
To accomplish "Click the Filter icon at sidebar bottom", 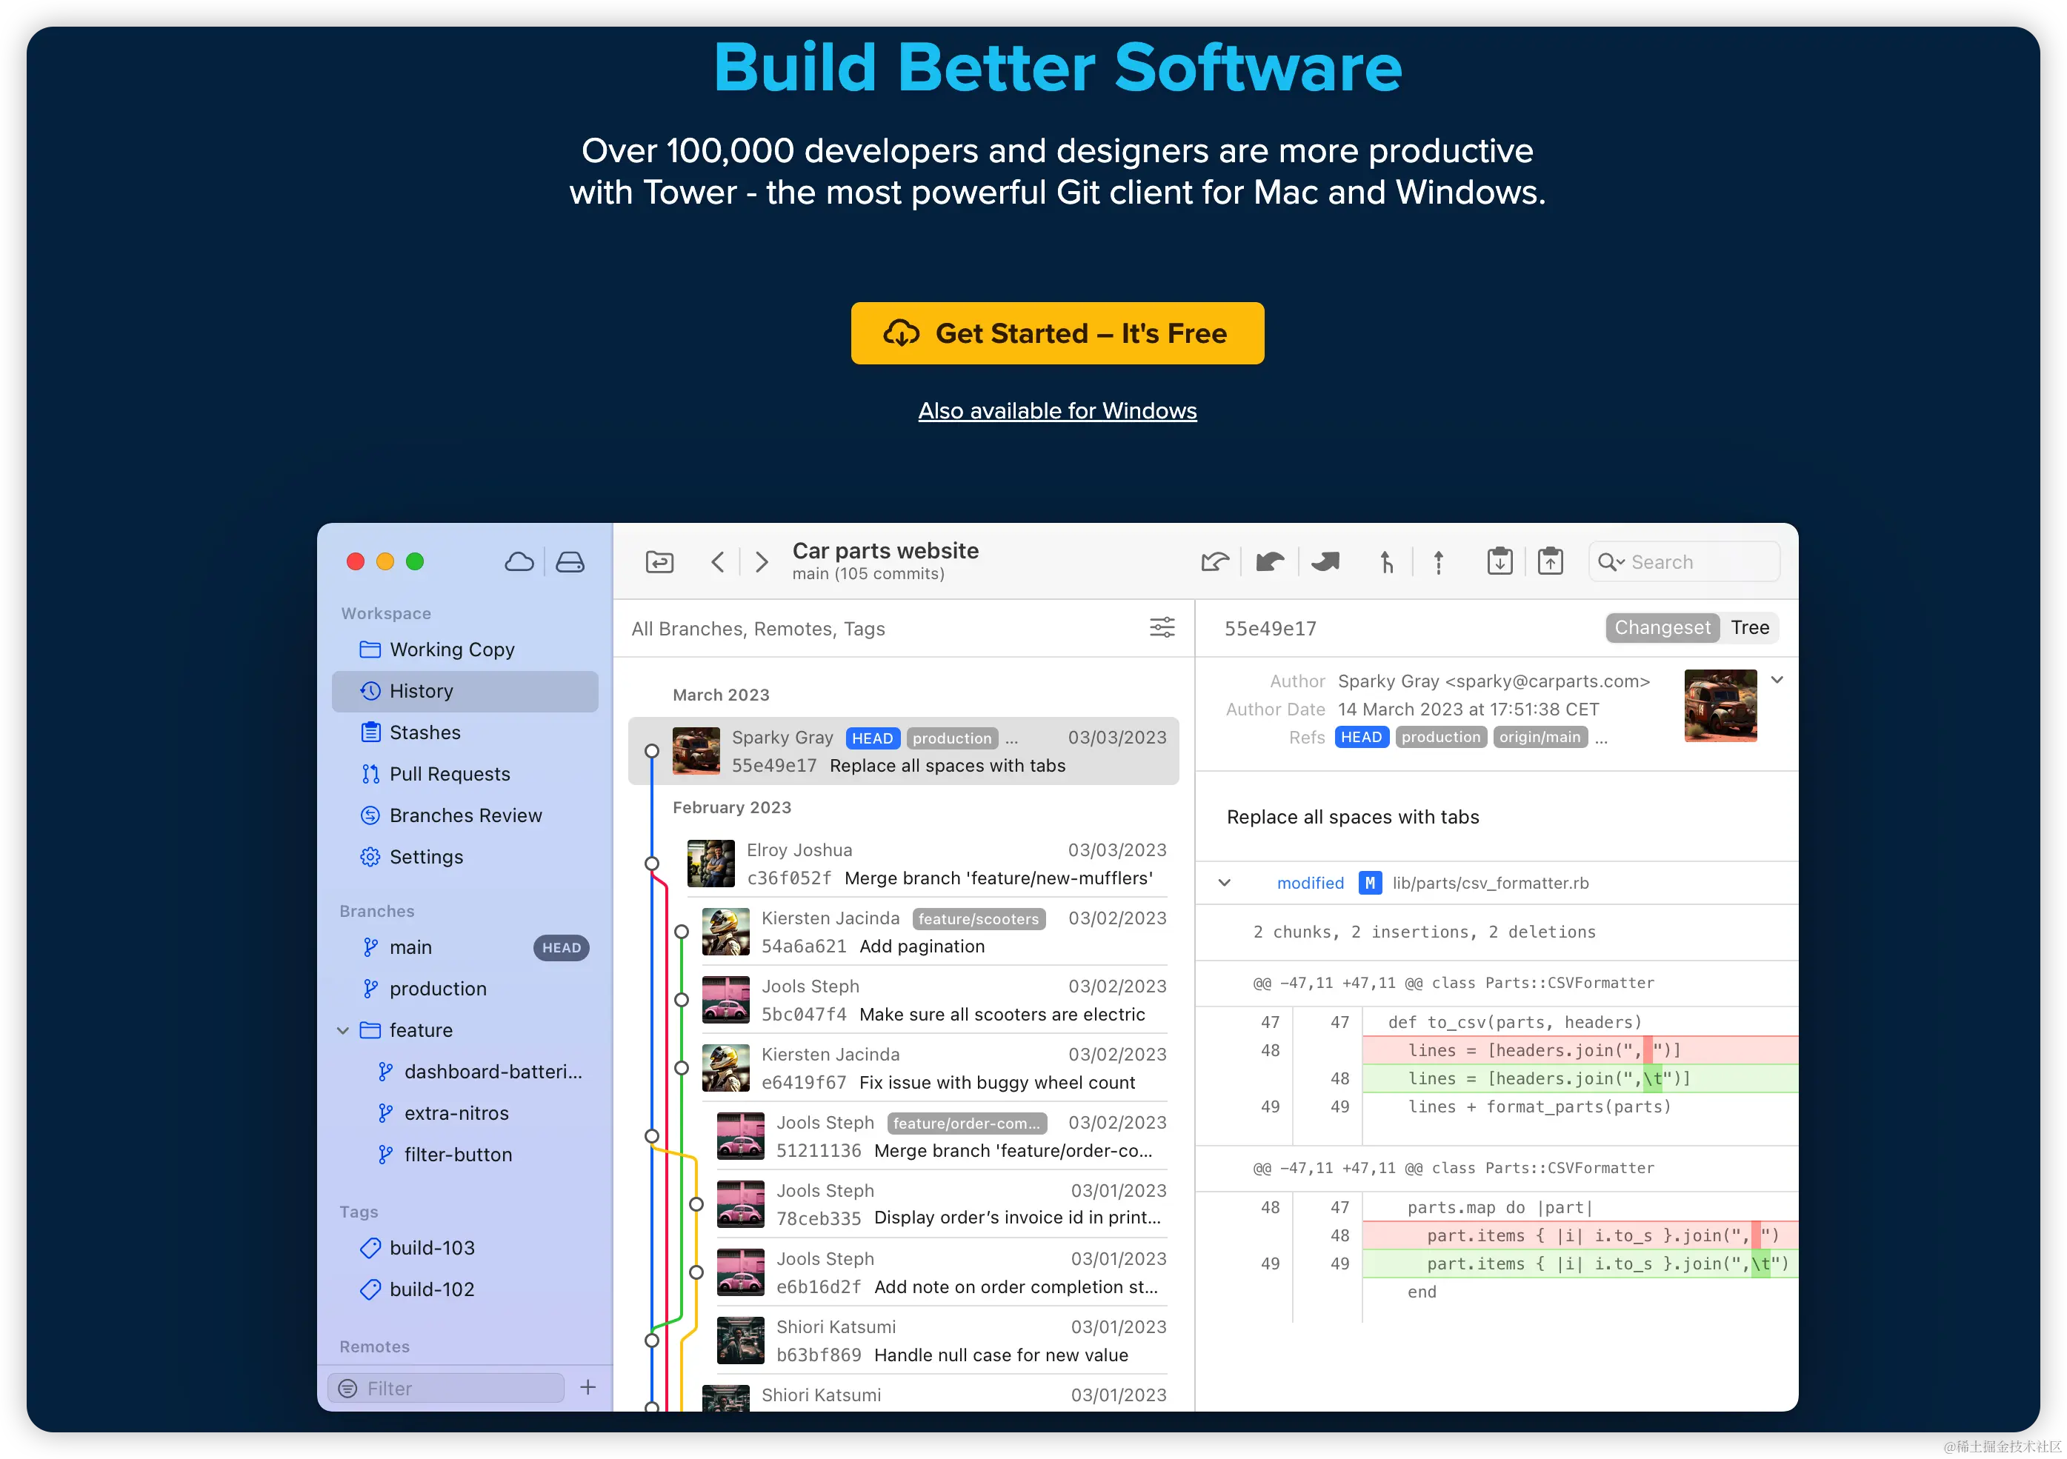I will click(x=347, y=1388).
